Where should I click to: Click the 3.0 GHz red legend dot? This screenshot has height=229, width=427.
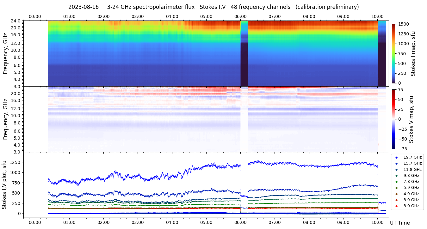[396, 206]
